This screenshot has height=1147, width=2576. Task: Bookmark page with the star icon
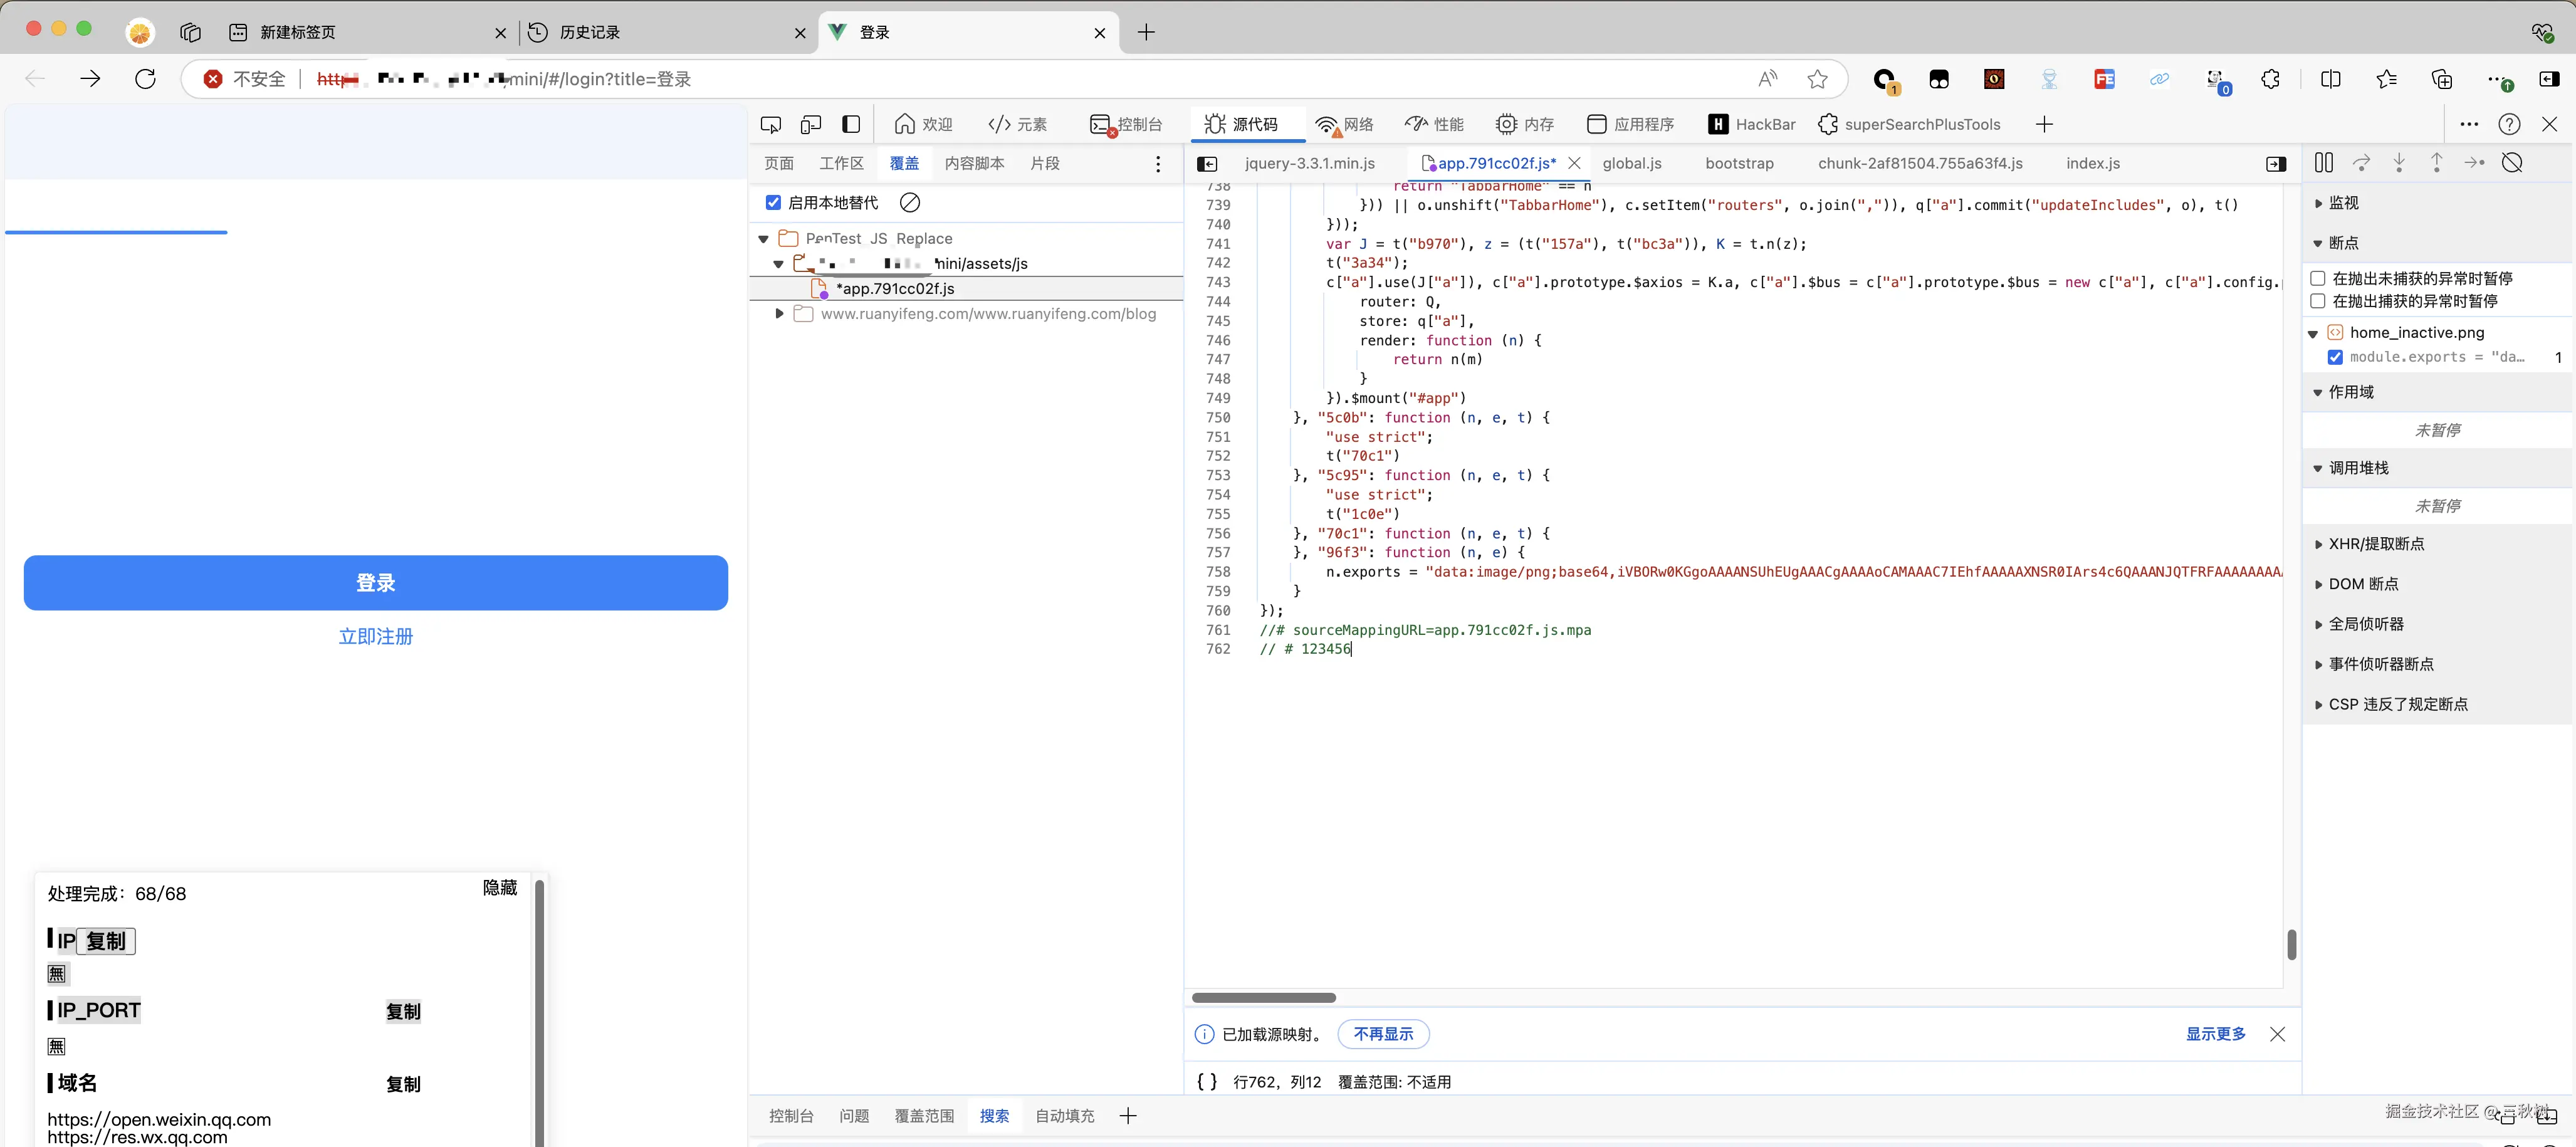coord(1817,79)
